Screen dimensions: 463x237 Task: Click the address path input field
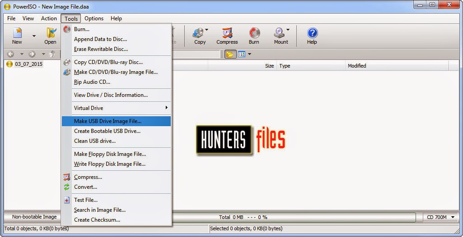tap(196, 54)
